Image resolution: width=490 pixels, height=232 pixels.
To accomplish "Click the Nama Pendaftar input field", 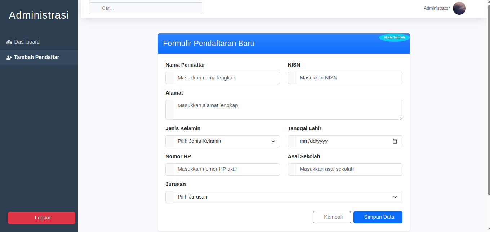I will (226, 78).
